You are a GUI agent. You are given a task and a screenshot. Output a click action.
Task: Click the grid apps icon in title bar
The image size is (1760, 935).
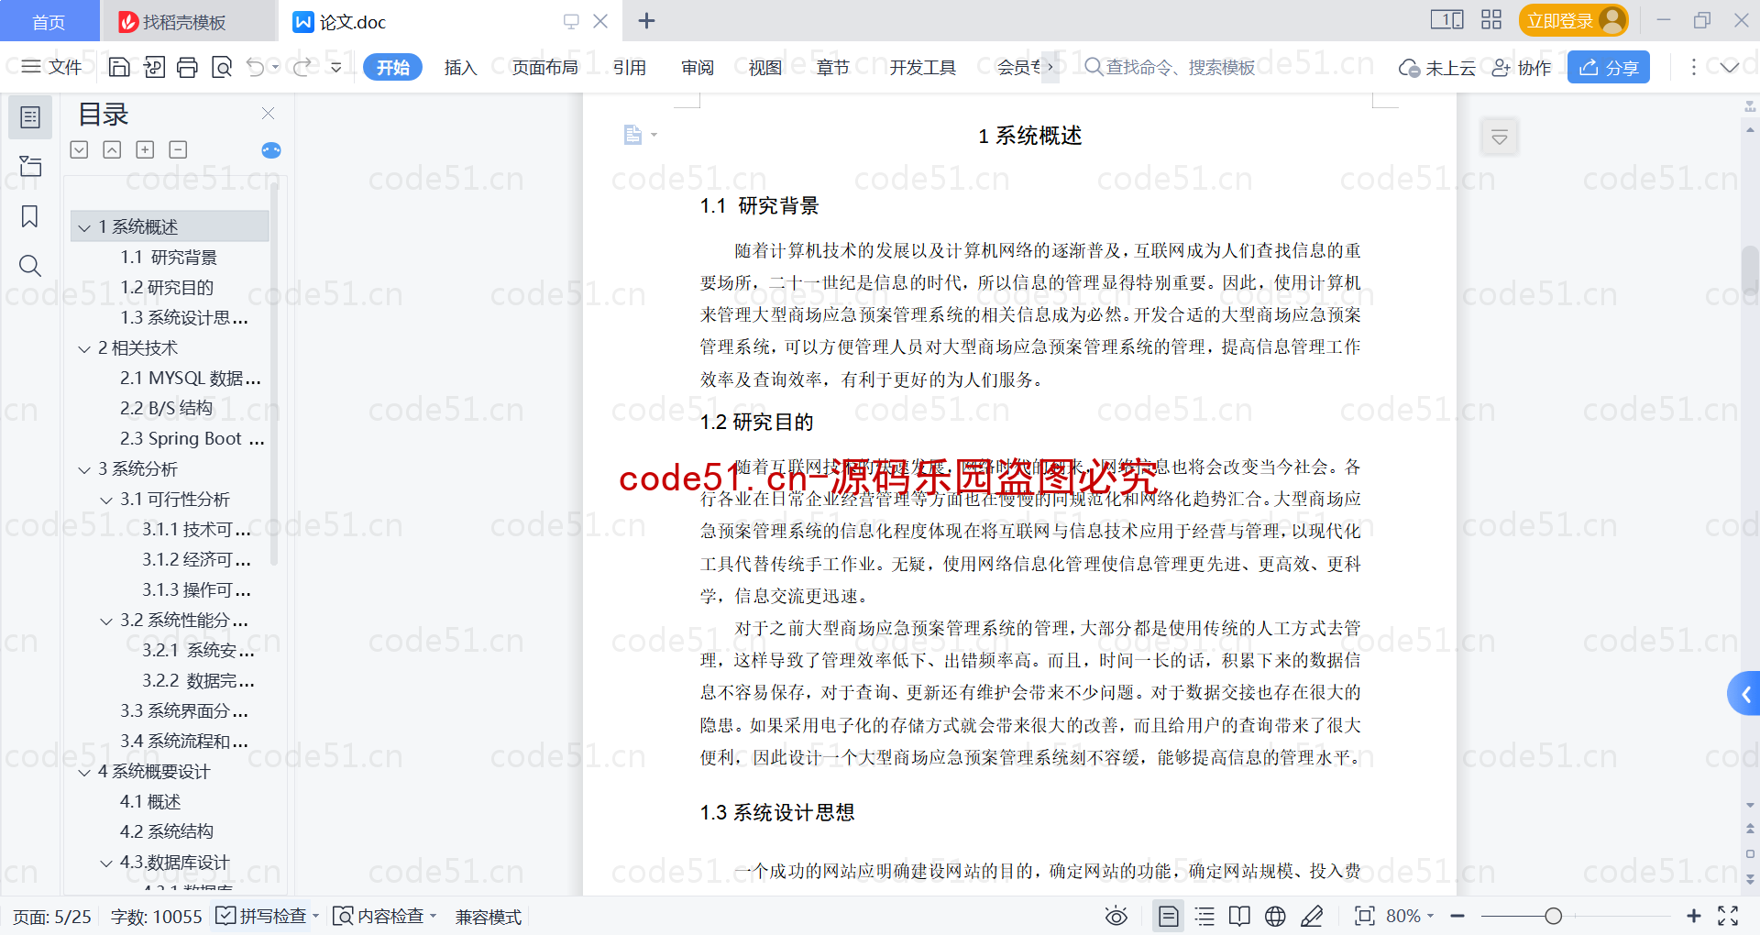pos(1491,19)
